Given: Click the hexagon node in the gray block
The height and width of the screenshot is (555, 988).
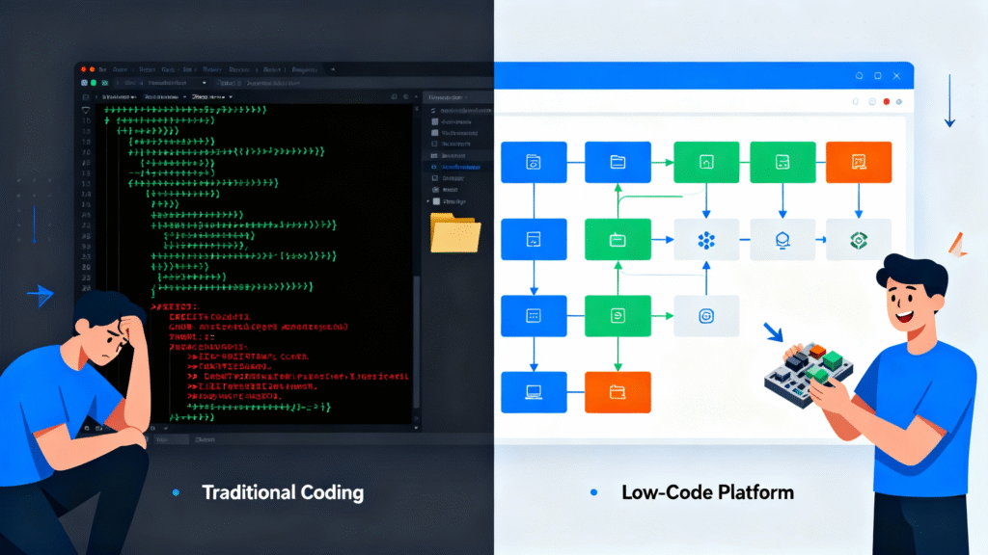Looking at the screenshot, I should 781,238.
